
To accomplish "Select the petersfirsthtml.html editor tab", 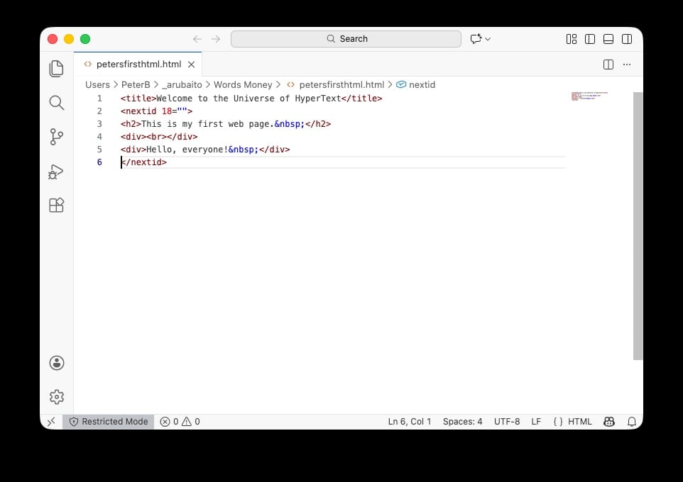I will click(138, 64).
